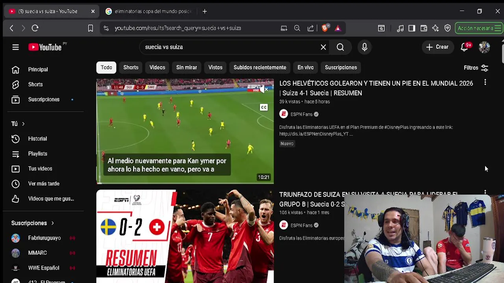Play the Suiza 4-1 Suecia video thumbnail
The width and height of the screenshot is (504, 283).
pyautogui.click(x=185, y=131)
